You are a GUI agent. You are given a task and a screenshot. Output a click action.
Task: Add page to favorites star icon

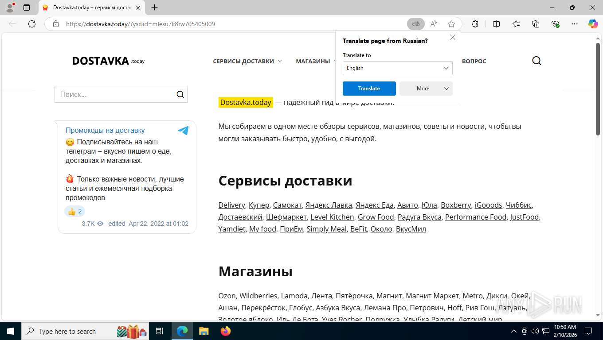[x=451, y=24]
